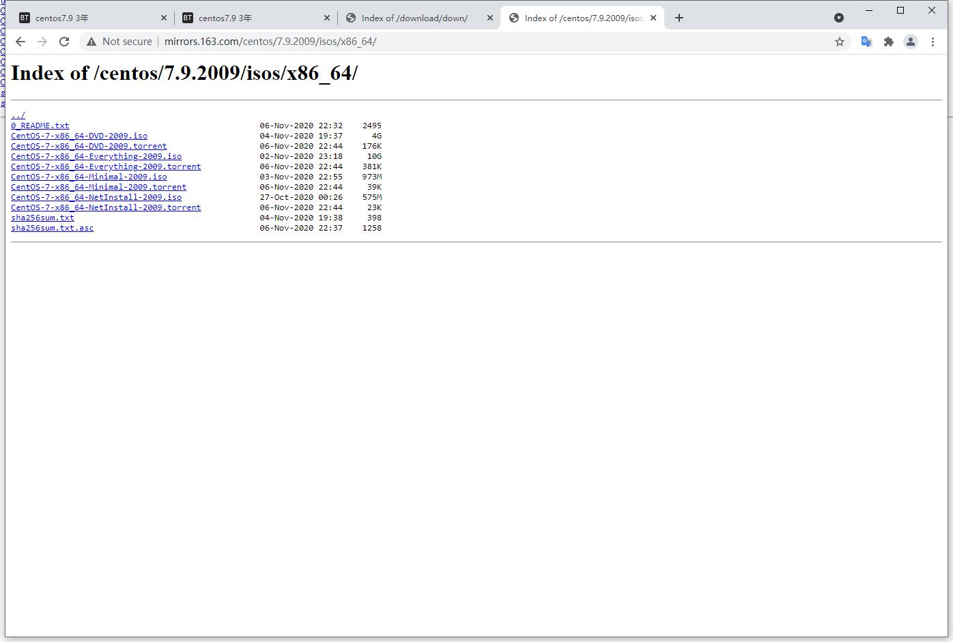The height and width of the screenshot is (642, 953).
Task: Click the forward navigation arrow
Action: pyautogui.click(x=42, y=42)
